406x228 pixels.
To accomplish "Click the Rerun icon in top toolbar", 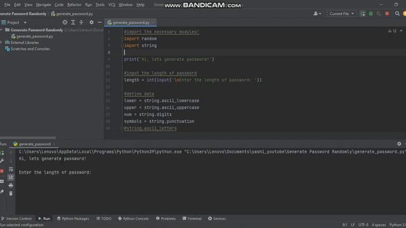I will point(362,14).
